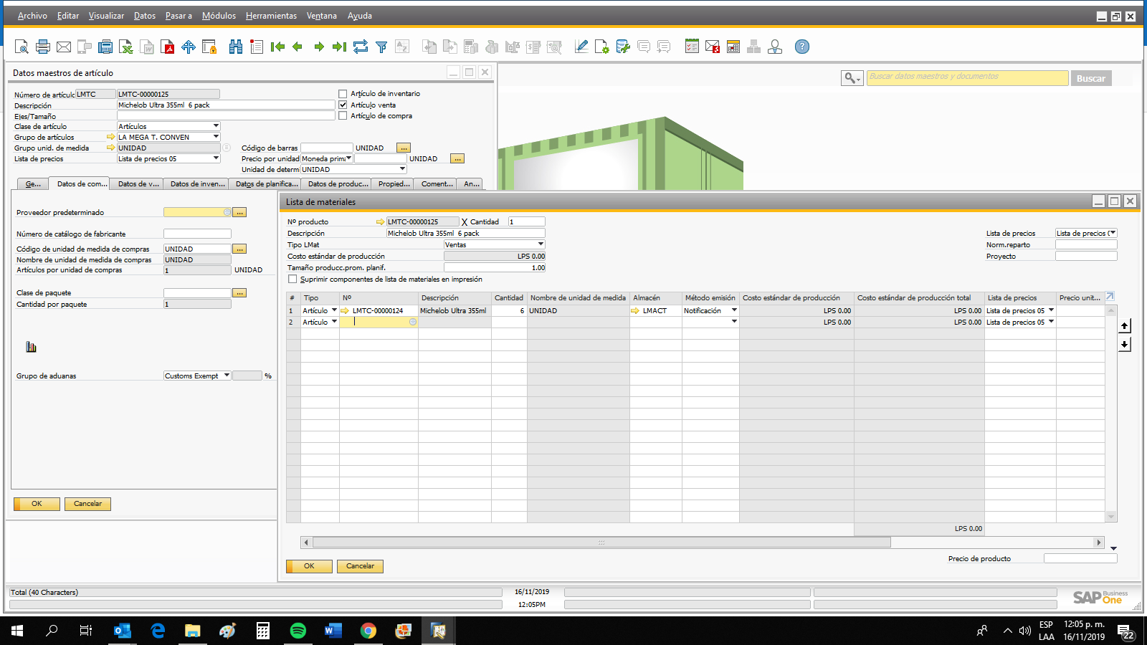Switch to Datos de inven... tab
1147x645 pixels.
pos(197,184)
